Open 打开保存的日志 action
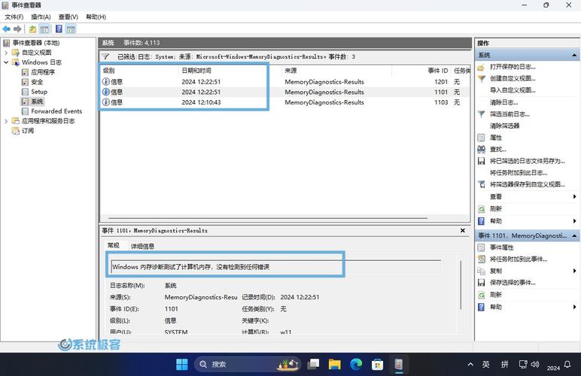The height and width of the screenshot is (376, 581). [x=513, y=67]
